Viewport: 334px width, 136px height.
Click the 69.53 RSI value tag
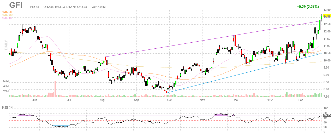[x=327, y=115]
